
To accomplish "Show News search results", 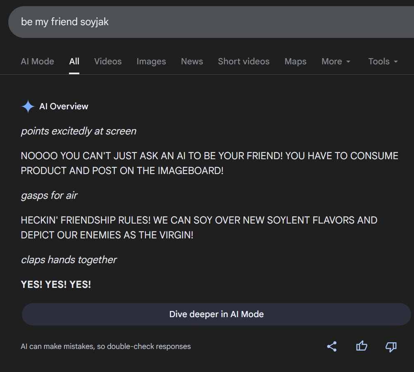I will point(192,61).
